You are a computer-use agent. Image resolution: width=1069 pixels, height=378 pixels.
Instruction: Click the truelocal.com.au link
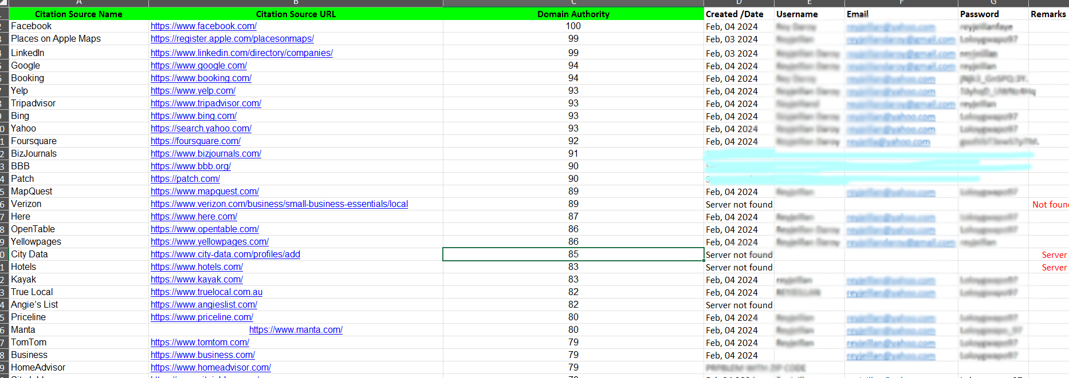point(206,292)
